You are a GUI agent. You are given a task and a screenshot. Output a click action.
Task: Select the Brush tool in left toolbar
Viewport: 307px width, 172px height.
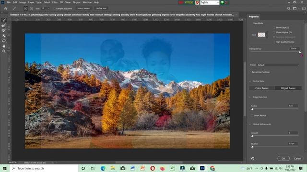click(4, 31)
